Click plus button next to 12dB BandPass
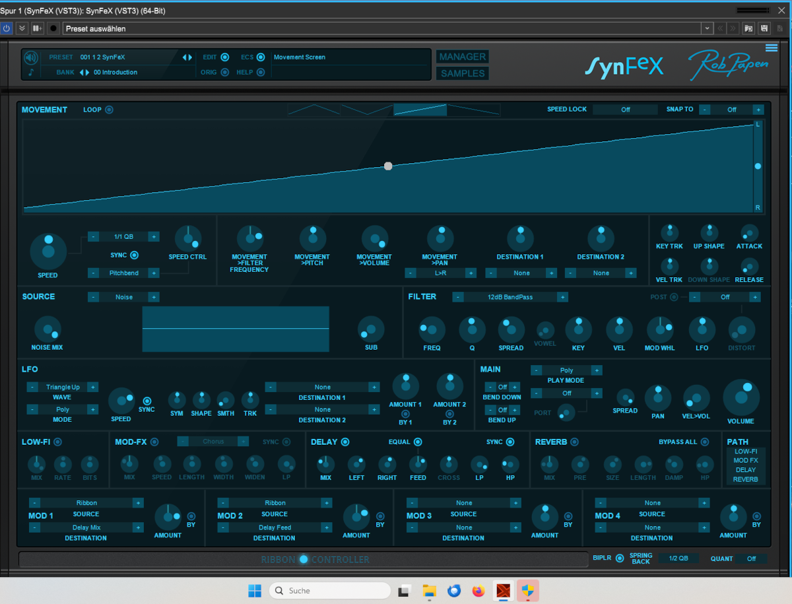Image resolution: width=792 pixels, height=604 pixels. click(x=562, y=297)
